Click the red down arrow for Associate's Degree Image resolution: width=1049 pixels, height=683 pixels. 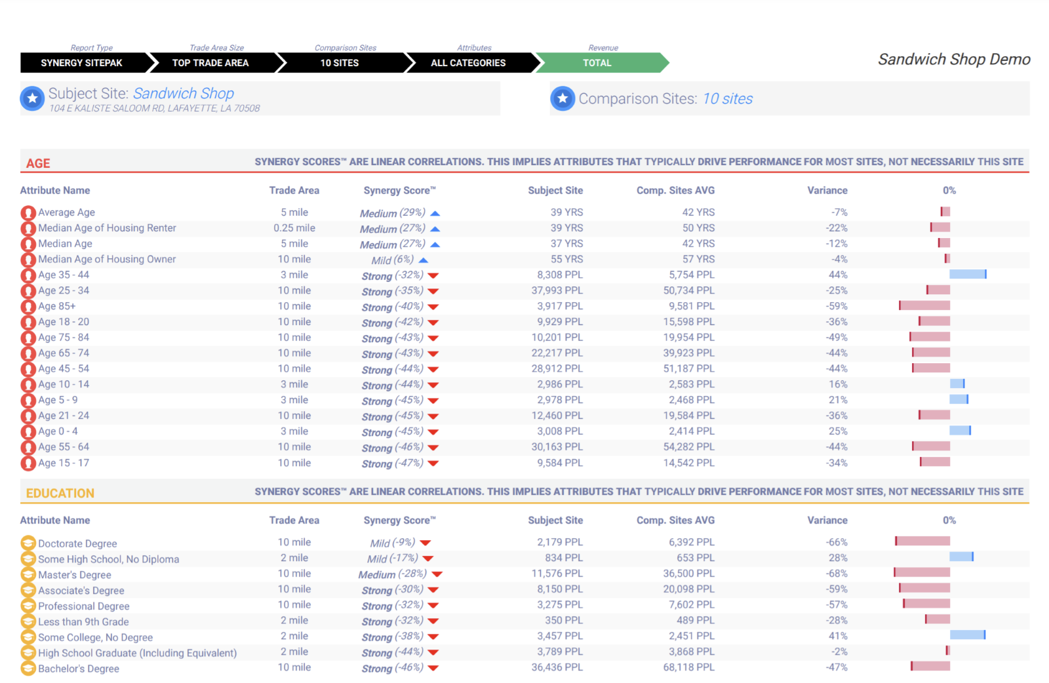[x=433, y=590]
